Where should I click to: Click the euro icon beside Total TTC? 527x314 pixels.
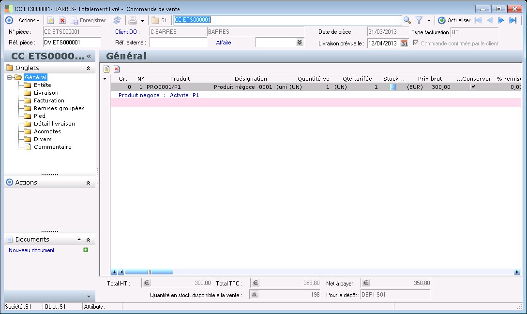(x=256, y=283)
